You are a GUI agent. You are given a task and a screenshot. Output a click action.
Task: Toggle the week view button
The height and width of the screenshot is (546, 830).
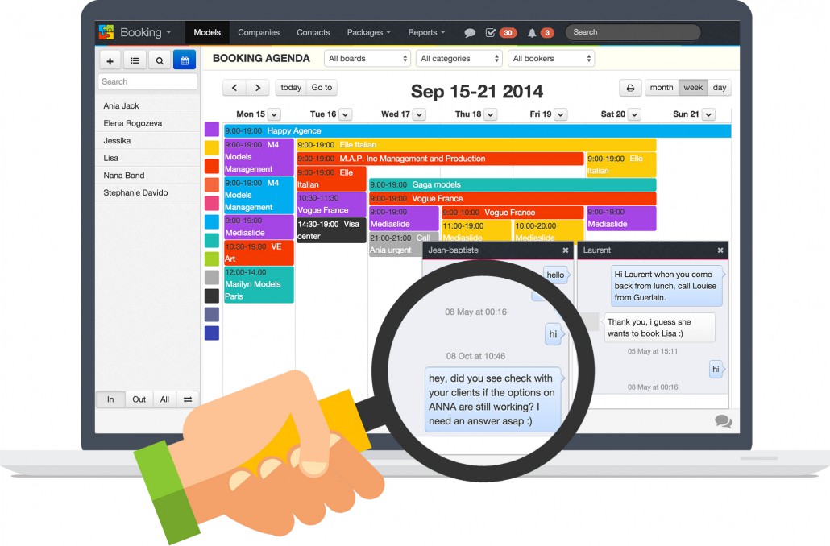pyautogui.click(x=692, y=88)
